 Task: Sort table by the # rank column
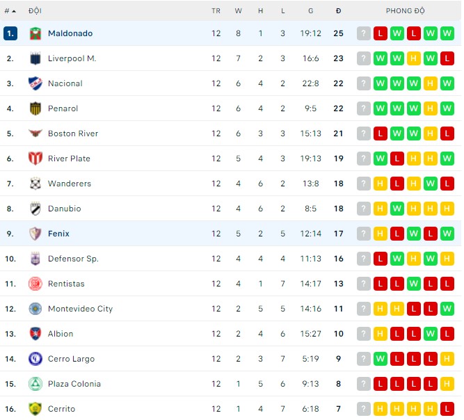pyautogui.click(x=10, y=11)
